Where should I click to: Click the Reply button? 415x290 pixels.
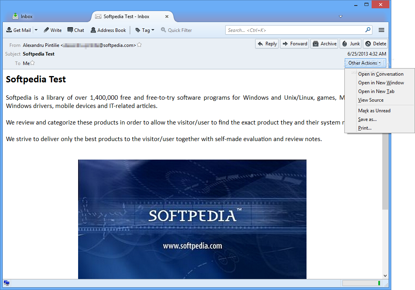(267, 44)
